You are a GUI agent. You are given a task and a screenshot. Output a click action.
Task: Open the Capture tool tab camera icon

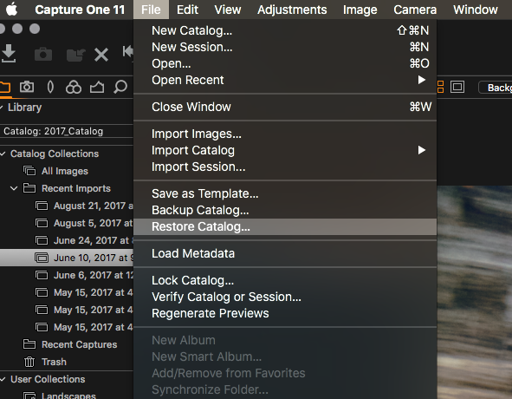[x=27, y=87]
